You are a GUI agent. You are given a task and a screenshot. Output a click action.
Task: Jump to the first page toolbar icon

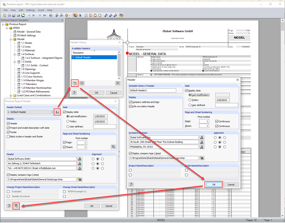(40, 15)
